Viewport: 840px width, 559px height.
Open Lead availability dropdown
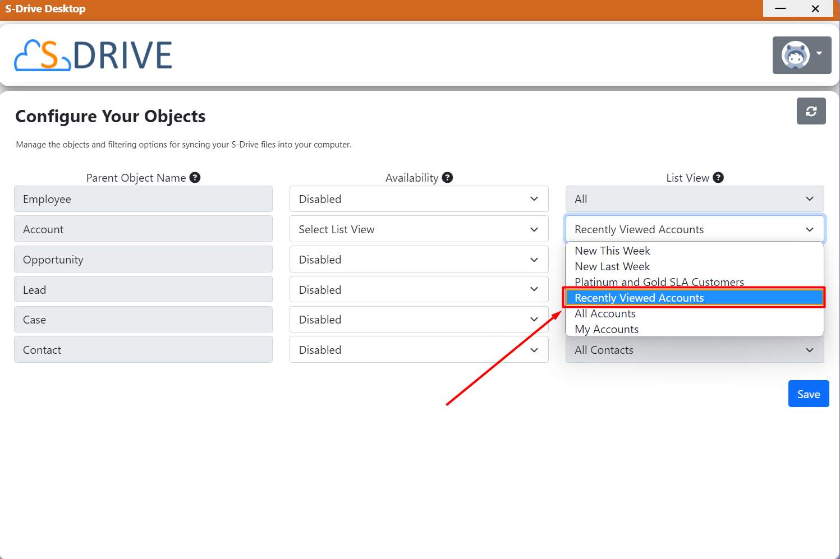(x=419, y=290)
